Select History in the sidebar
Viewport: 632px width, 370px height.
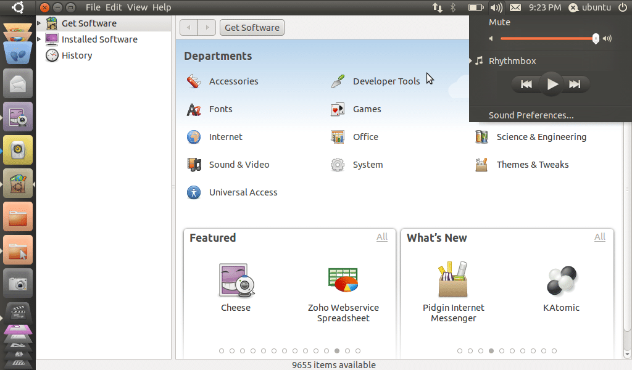click(x=77, y=55)
